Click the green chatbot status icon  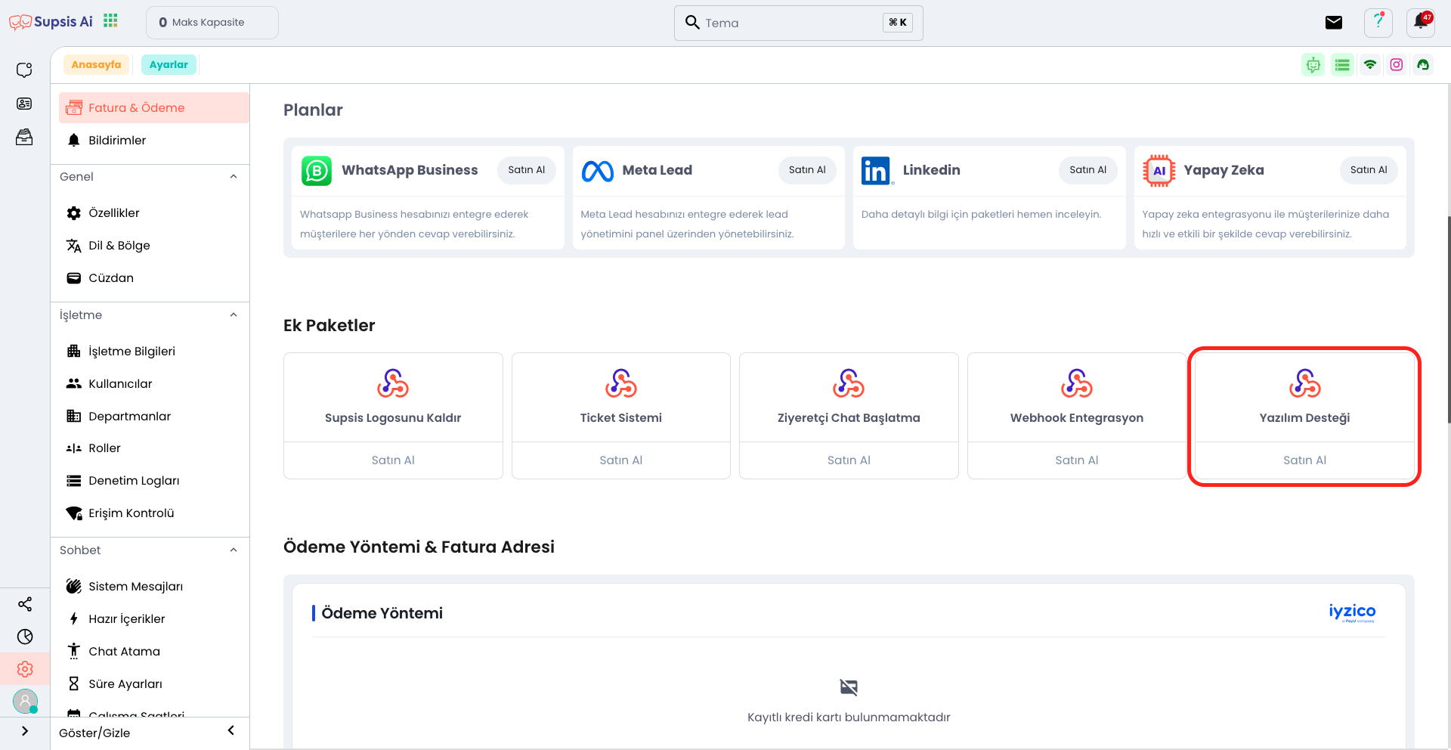(1313, 65)
